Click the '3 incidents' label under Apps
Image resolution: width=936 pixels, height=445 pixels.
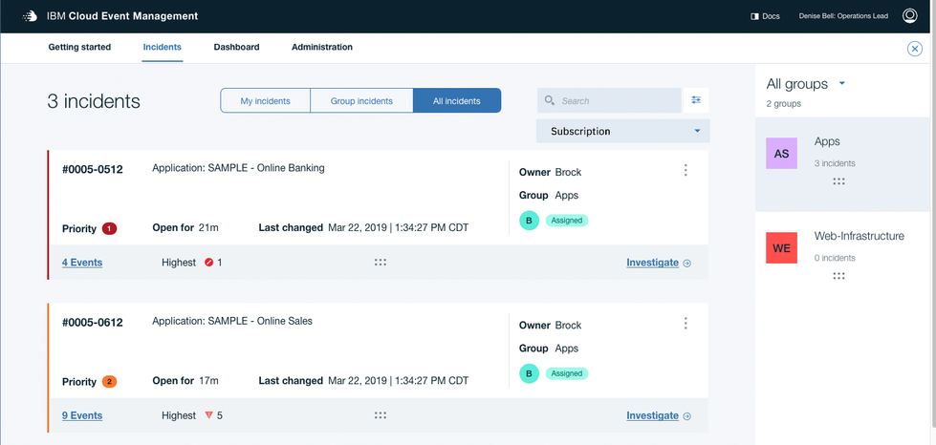pos(835,163)
